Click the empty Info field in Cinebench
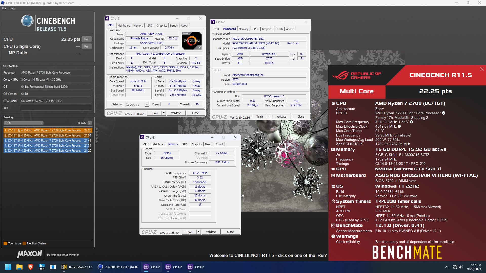Screen dimensions: 486x273 click(56, 108)
